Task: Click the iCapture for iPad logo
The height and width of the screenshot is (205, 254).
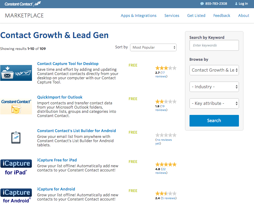Action: pyautogui.click(x=16, y=167)
